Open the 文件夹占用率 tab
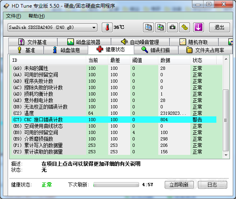Image resolution: width=236 pixels, height=199 pixels. pos(205,50)
